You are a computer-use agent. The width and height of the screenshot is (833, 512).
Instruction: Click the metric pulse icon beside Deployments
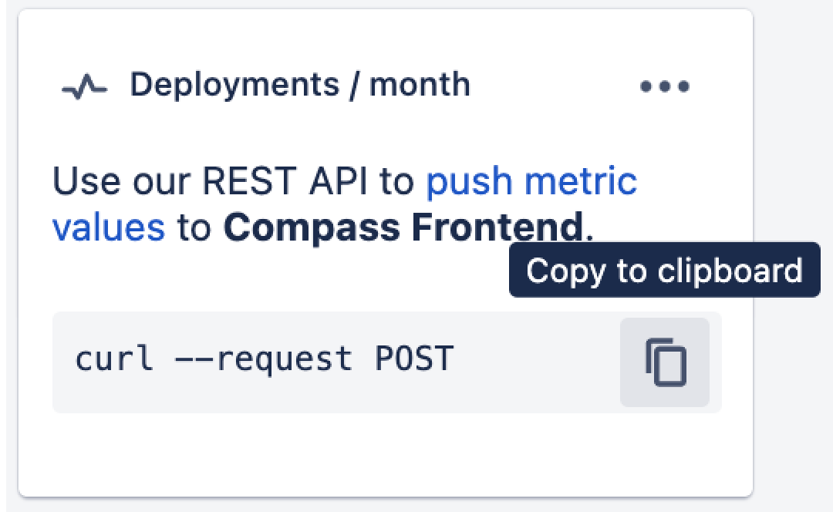click(84, 86)
